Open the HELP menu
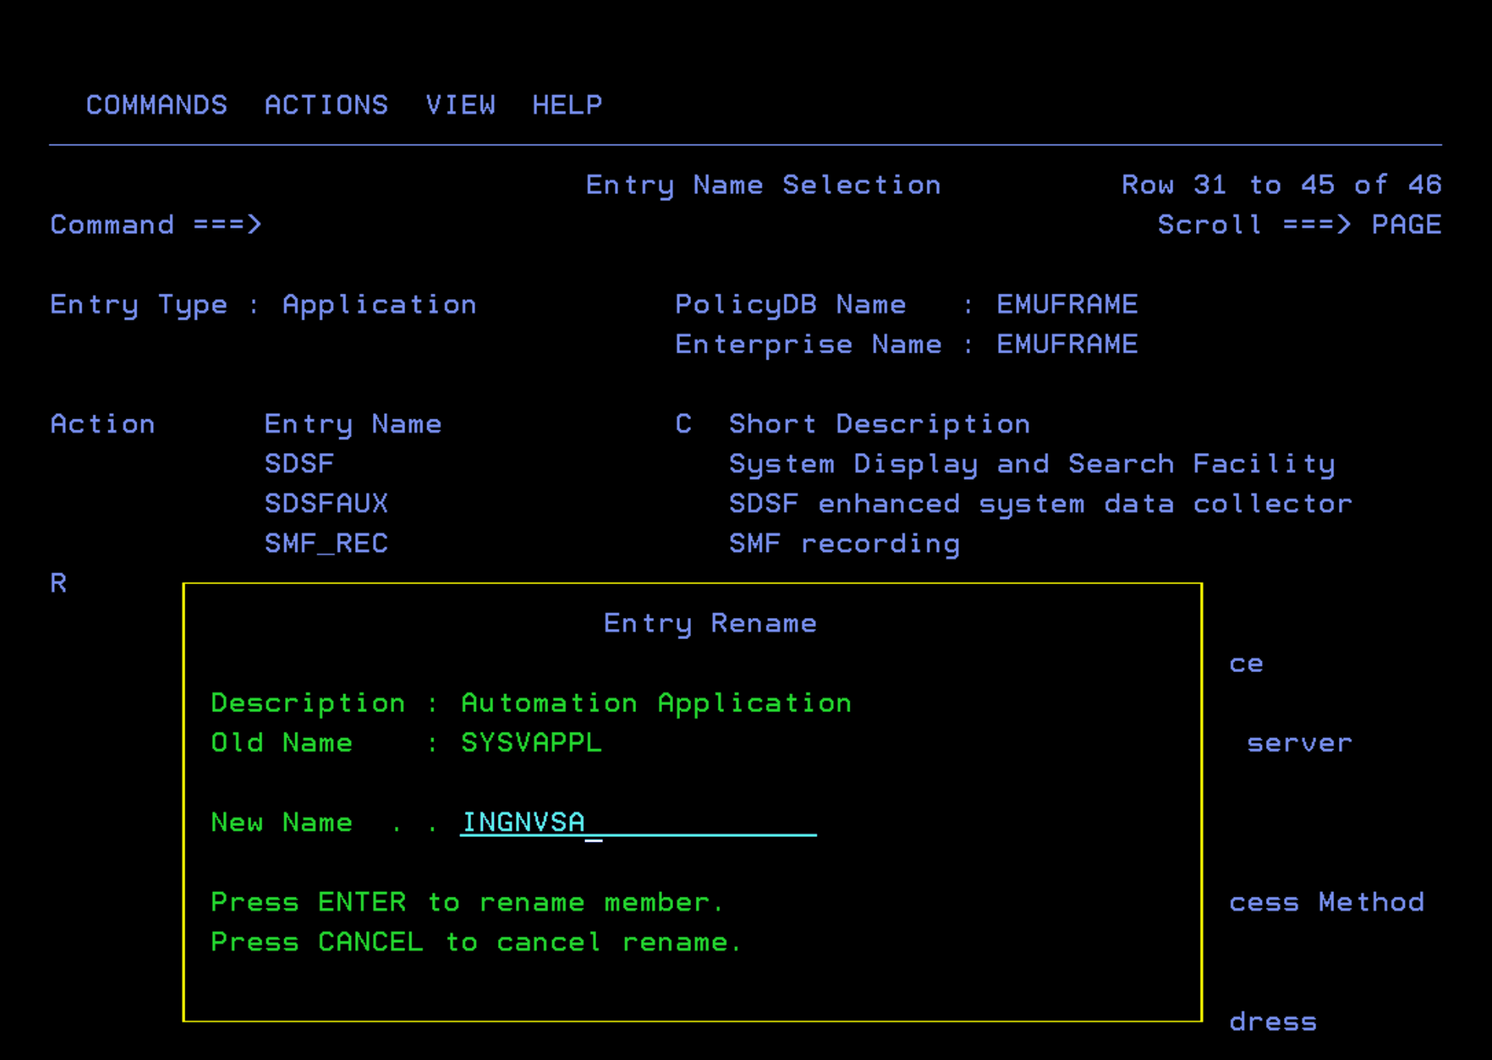 tap(567, 105)
